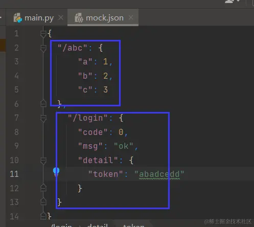Screen dimensions: 254x227
Task: Click the "ok" string value
Action: 124,146
